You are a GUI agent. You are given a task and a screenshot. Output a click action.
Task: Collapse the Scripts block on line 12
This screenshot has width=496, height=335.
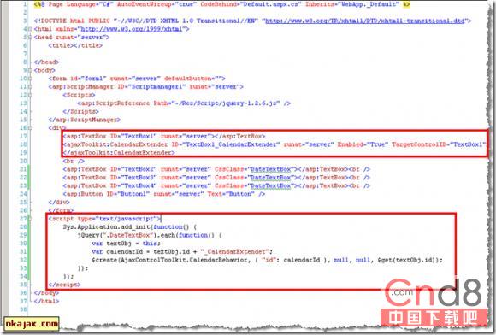click(x=30, y=95)
